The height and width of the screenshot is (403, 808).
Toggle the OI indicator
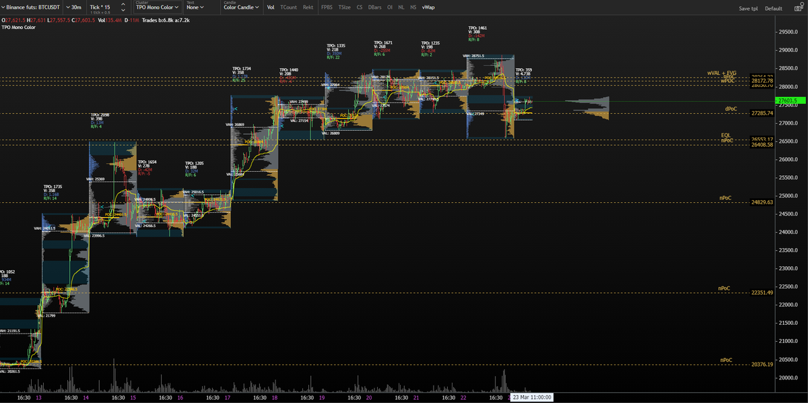(390, 7)
